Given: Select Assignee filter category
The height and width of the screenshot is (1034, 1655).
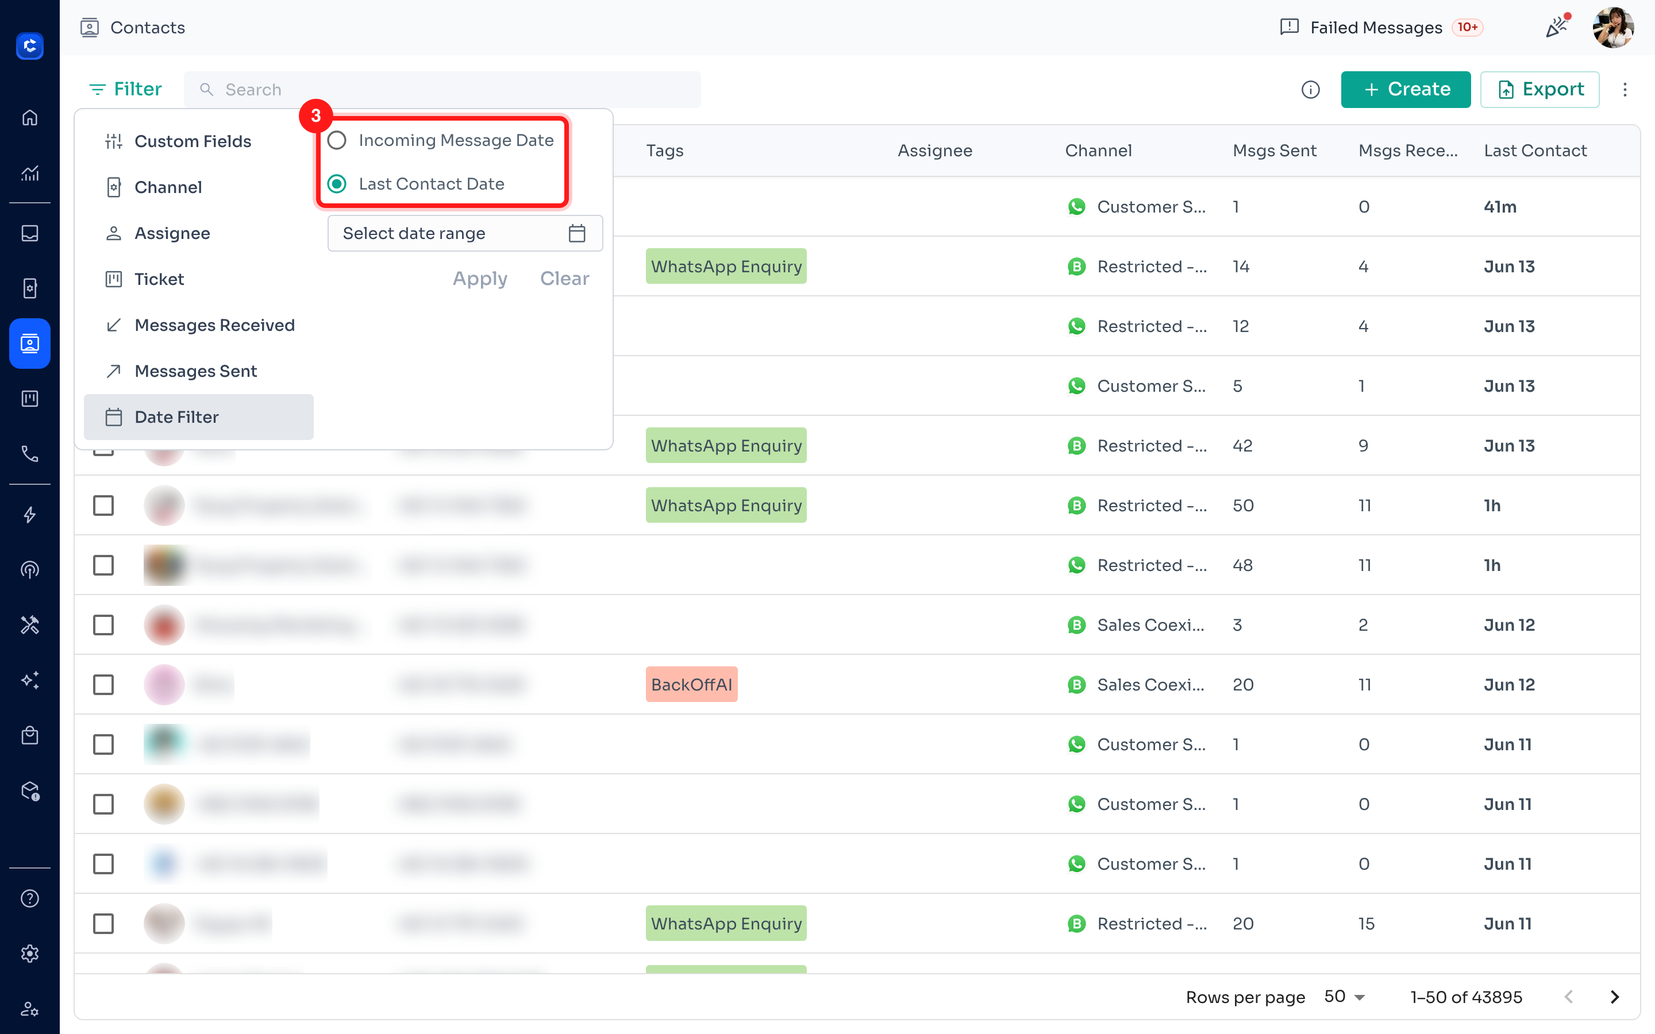Looking at the screenshot, I should (198, 233).
